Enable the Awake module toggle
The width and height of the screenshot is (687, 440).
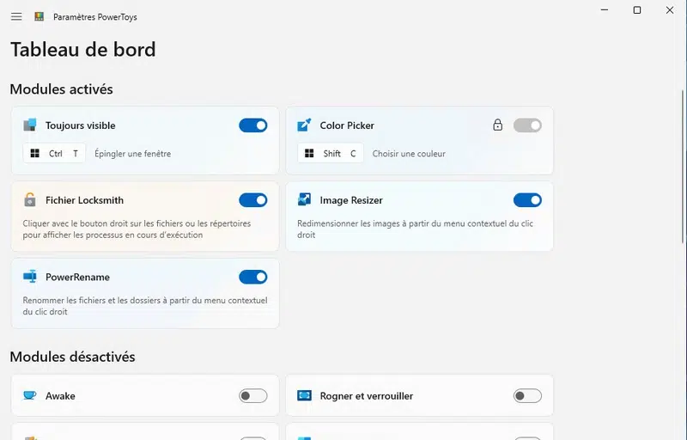point(253,395)
